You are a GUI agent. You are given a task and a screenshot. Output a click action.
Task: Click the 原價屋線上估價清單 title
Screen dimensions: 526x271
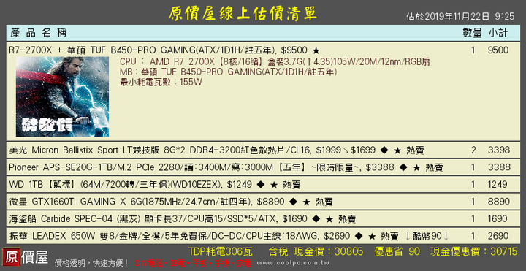243,13
